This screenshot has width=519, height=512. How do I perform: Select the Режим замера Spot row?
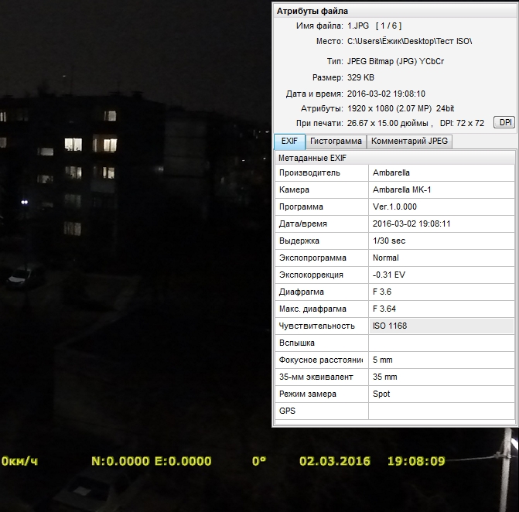click(x=395, y=394)
